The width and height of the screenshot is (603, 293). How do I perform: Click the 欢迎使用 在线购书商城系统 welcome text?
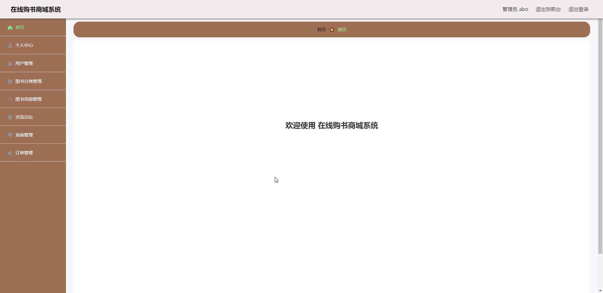[332, 125]
